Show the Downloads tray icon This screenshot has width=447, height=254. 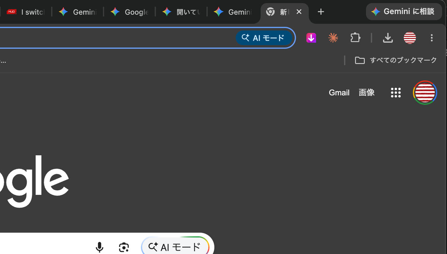point(388,38)
